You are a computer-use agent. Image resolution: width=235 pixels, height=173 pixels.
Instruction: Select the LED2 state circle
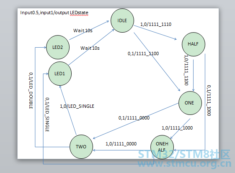point(58,47)
